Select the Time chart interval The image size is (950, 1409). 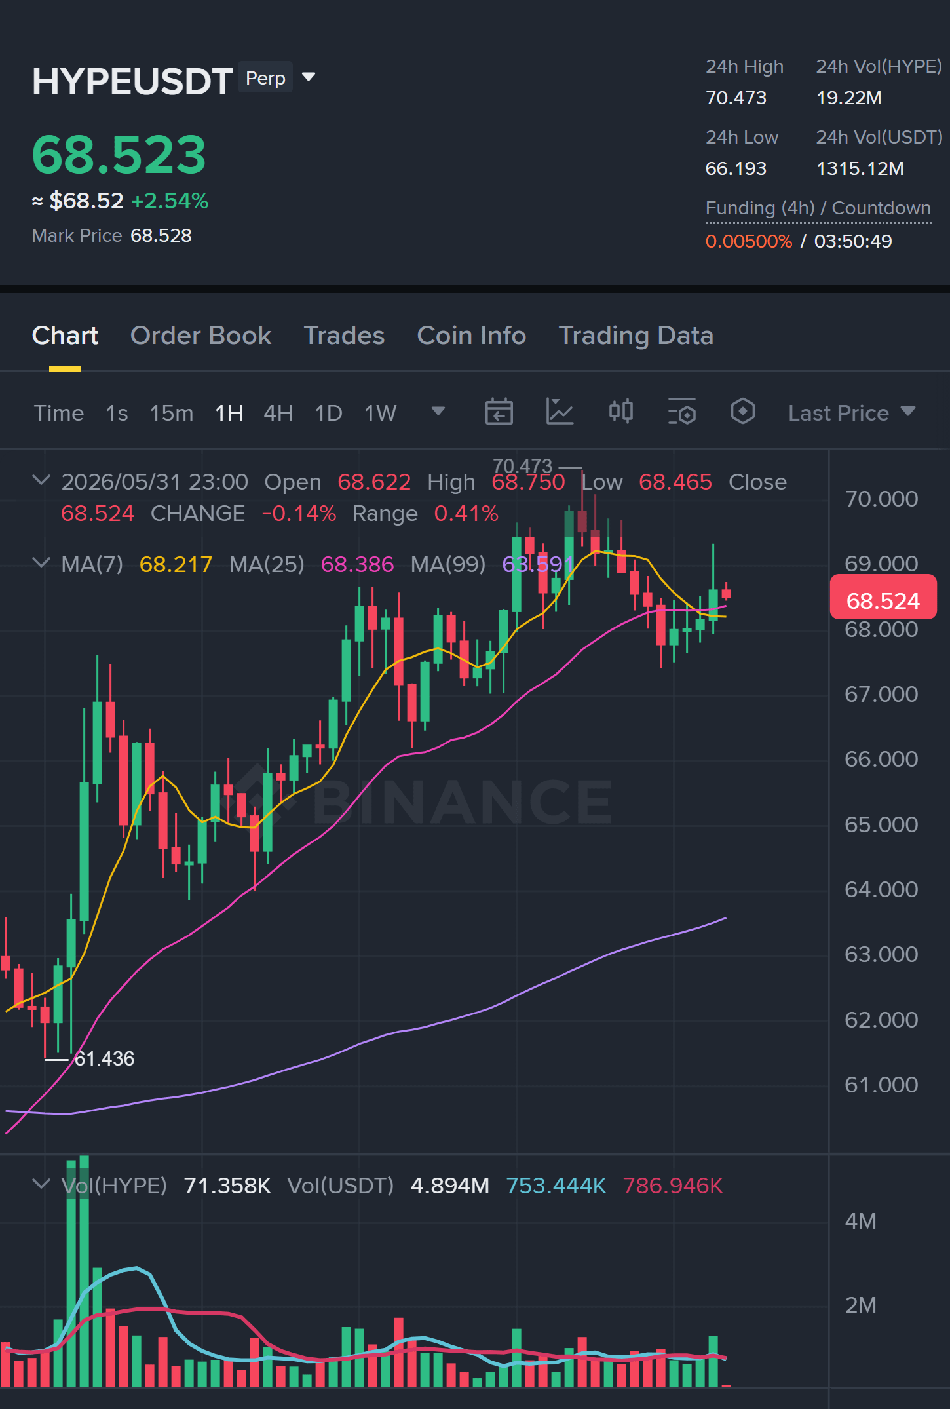tap(59, 413)
